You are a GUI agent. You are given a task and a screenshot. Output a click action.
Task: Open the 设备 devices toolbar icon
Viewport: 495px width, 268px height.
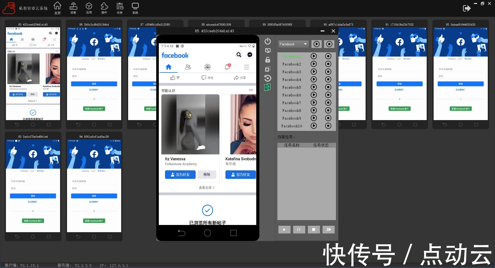pyautogui.click(x=73, y=8)
